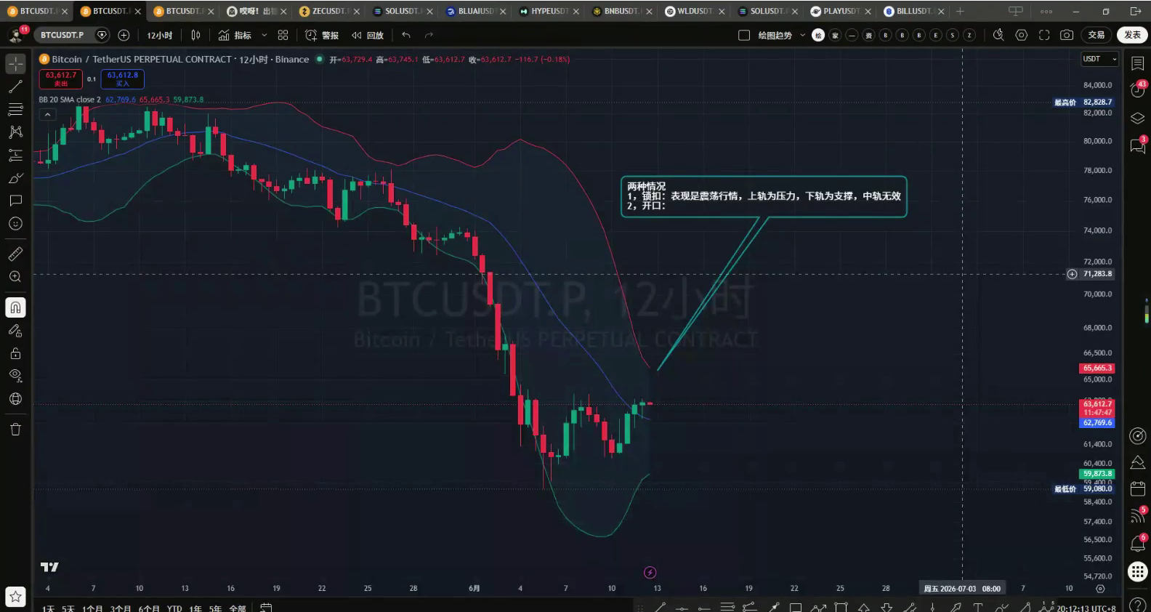The height and width of the screenshot is (612, 1151).
Task: Open the forecasting and measurement tools
Action: [15, 155]
